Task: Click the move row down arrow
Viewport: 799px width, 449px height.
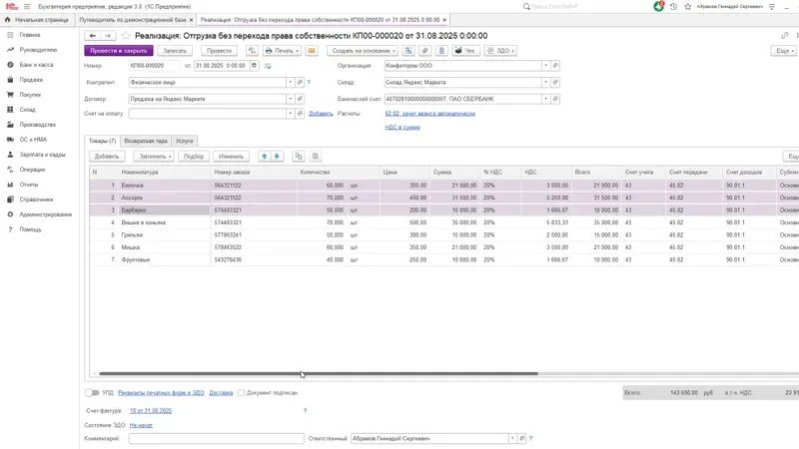Action: 277,157
